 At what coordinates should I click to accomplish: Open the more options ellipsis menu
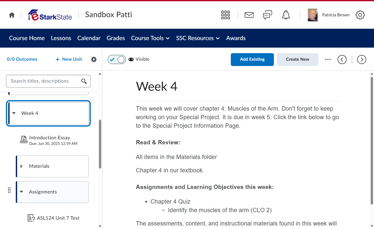pos(328,59)
